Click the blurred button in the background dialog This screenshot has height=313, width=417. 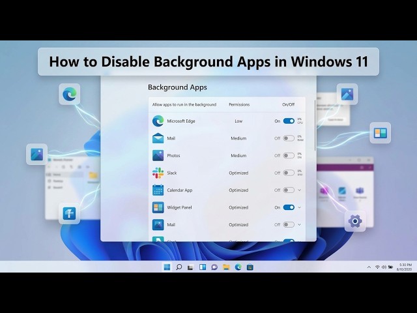coord(335,120)
